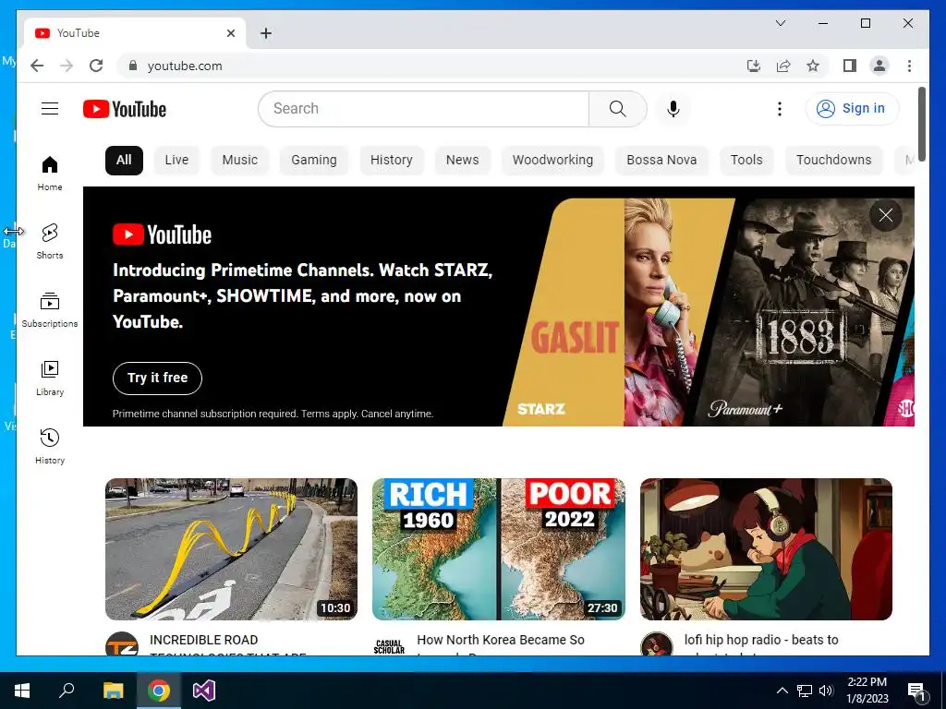Open YouTube settings three-dot menu
The width and height of the screenshot is (946, 709).
pyautogui.click(x=780, y=109)
